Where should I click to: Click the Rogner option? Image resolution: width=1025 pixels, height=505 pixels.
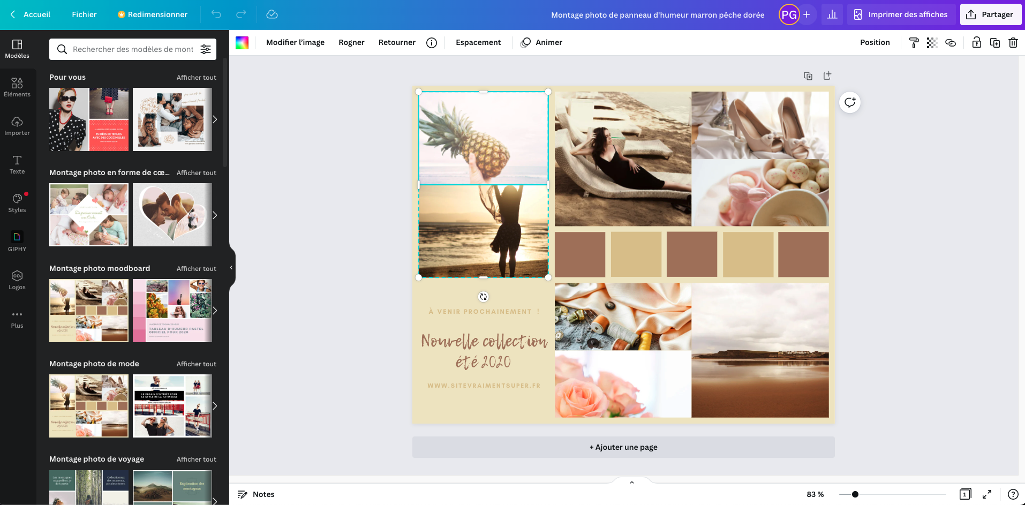[351, 43]
